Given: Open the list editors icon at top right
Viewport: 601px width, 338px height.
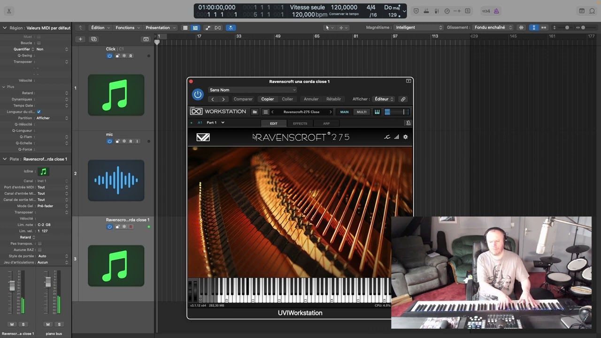Looking at the screenshot, I should (x=582, y=11).
